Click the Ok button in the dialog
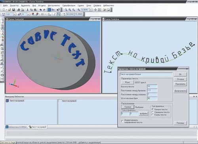Image resolution: width=198 pixels, height=144 pixels. [180, 74]
